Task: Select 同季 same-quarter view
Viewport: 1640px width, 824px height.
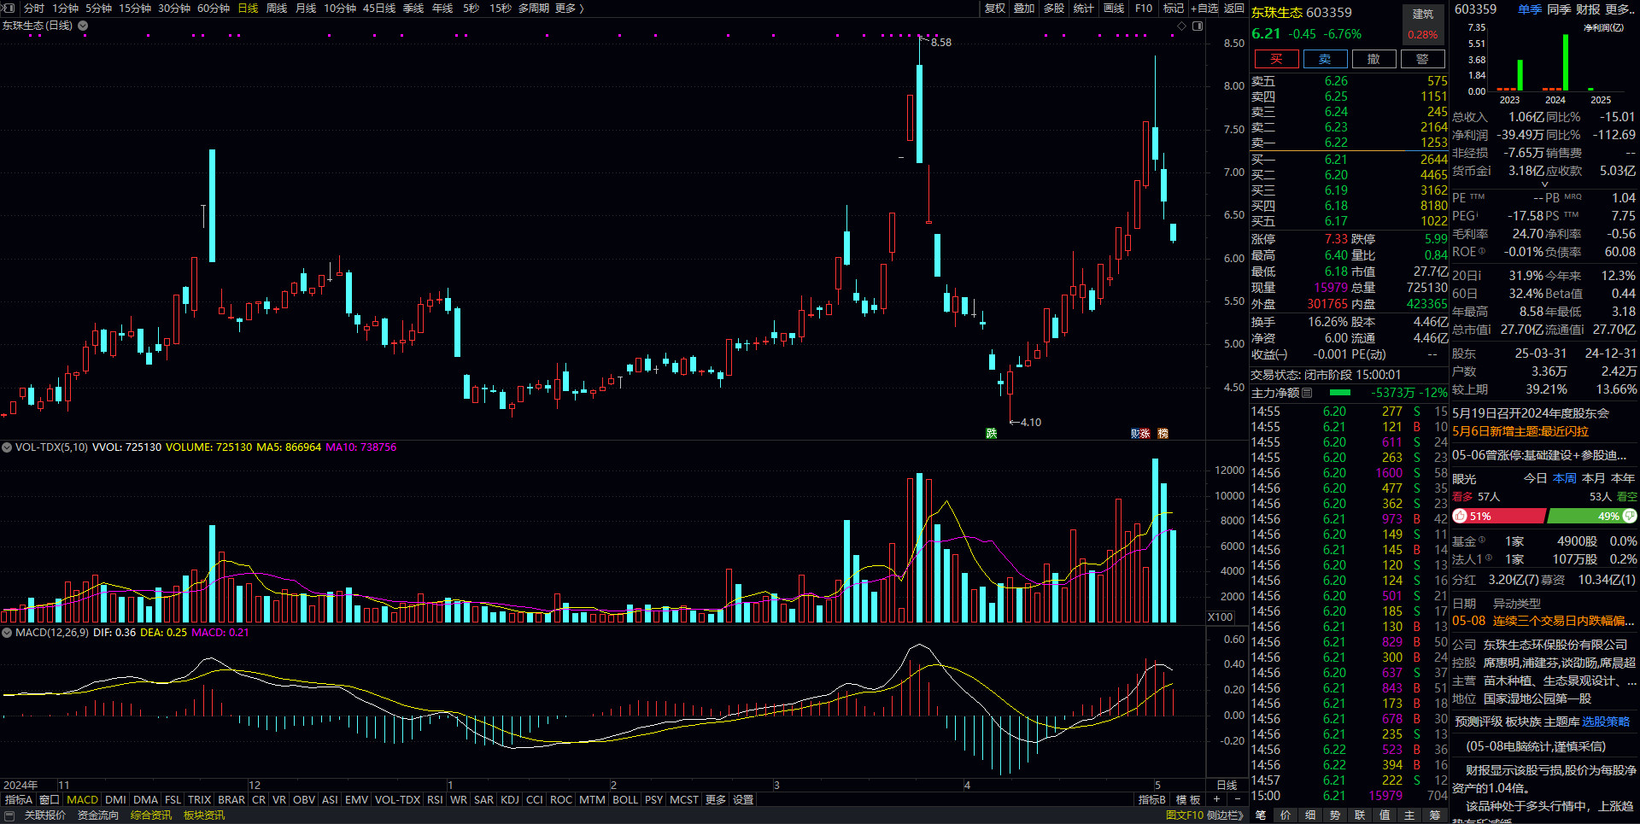Action: 1559,9
